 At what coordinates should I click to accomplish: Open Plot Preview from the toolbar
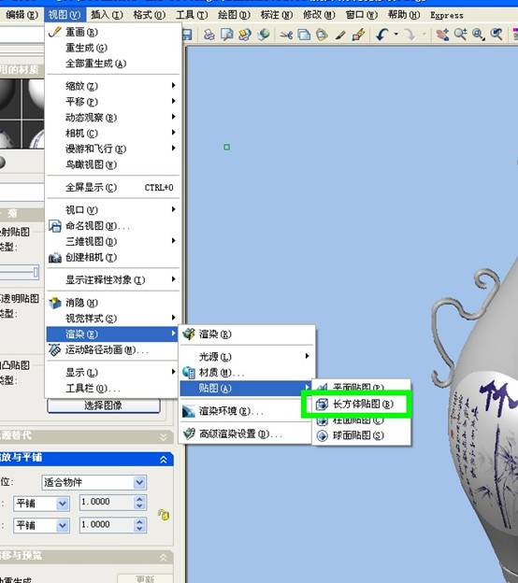[x=226, y=35]
